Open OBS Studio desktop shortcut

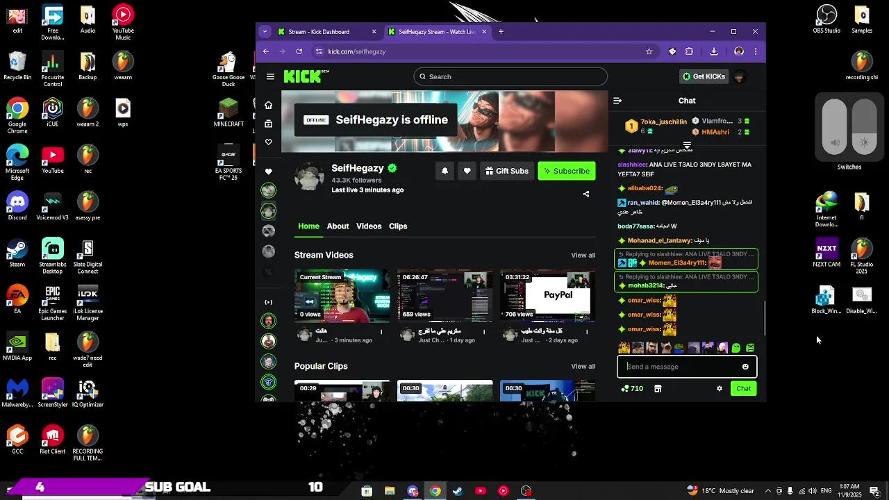tap(826, 19)
